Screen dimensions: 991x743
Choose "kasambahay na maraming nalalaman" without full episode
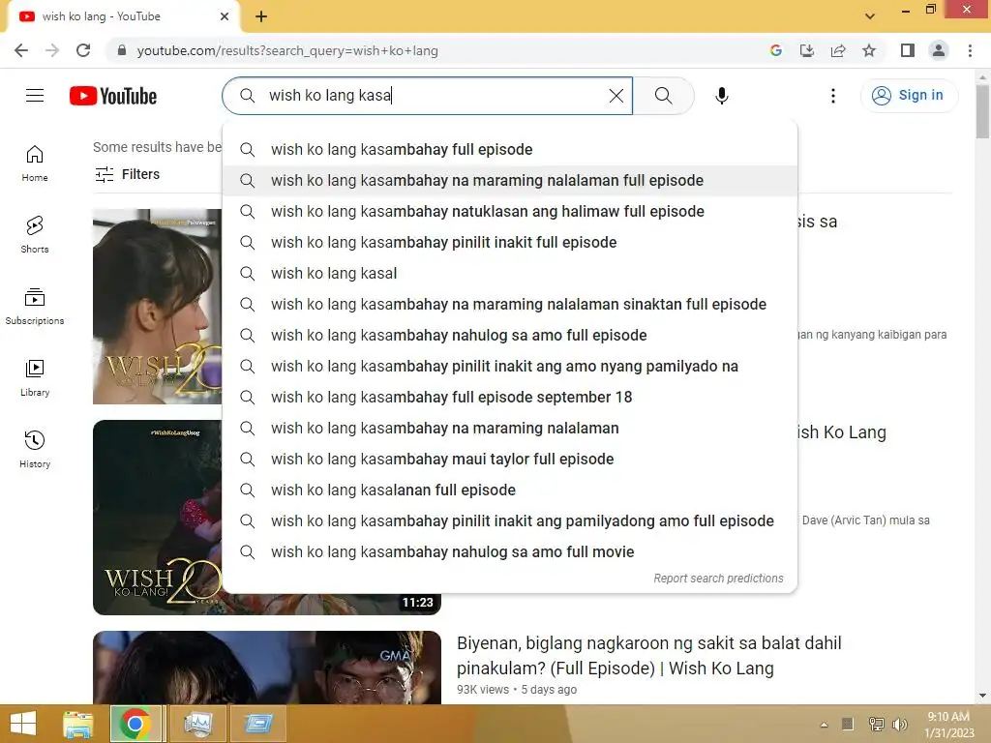point(510,429)
